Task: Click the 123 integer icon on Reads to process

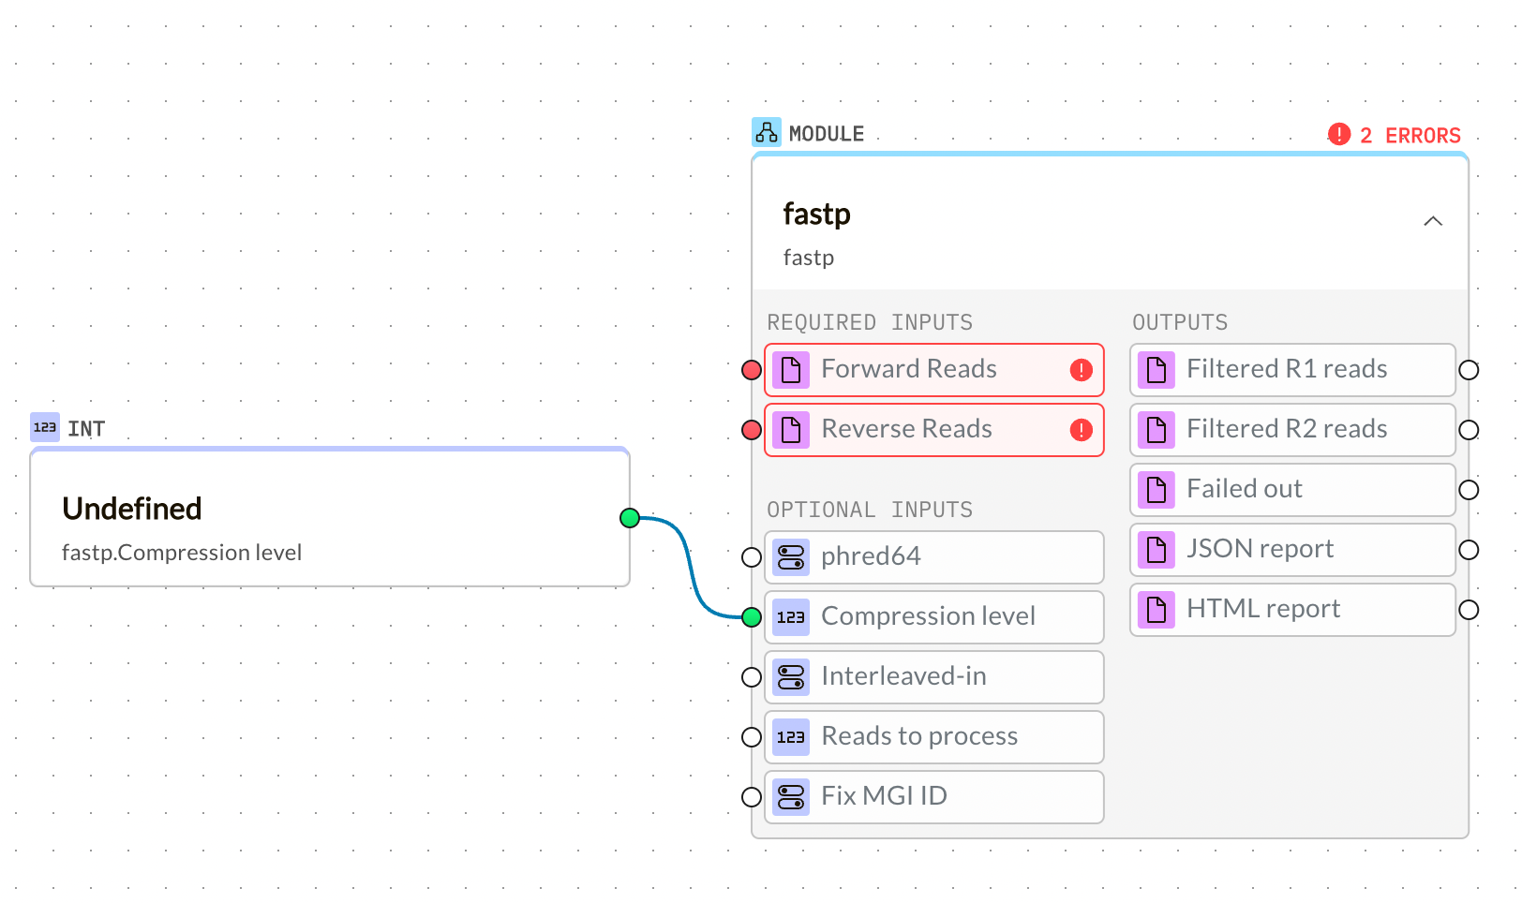Action: pos(790,737)
